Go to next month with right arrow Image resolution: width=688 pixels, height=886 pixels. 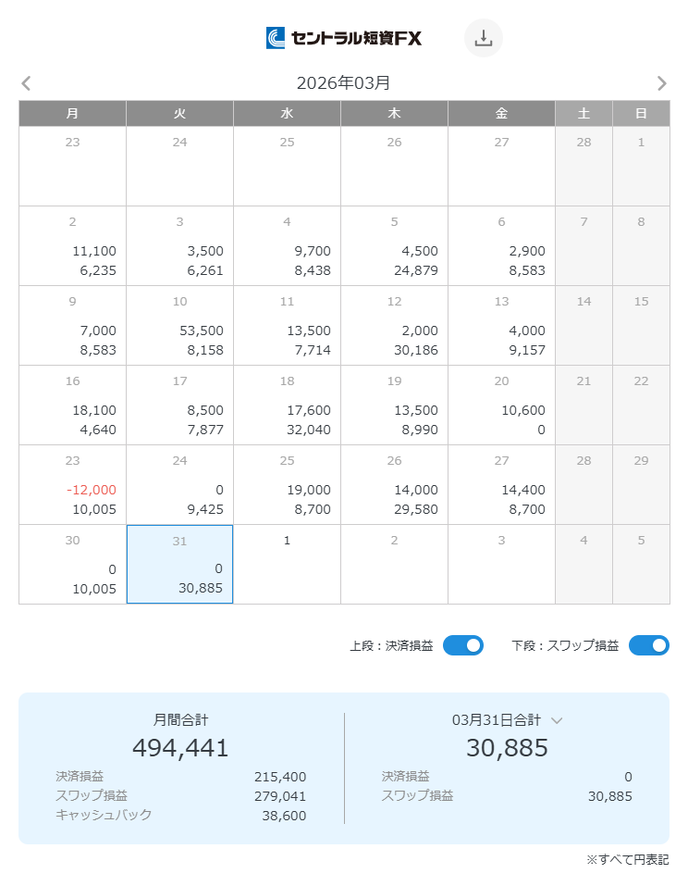[x=661, y=83]
